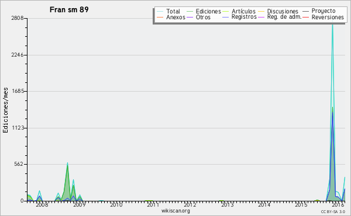
Task: Click the wikiscan.org caption
Action: click(x=175, y=211)
